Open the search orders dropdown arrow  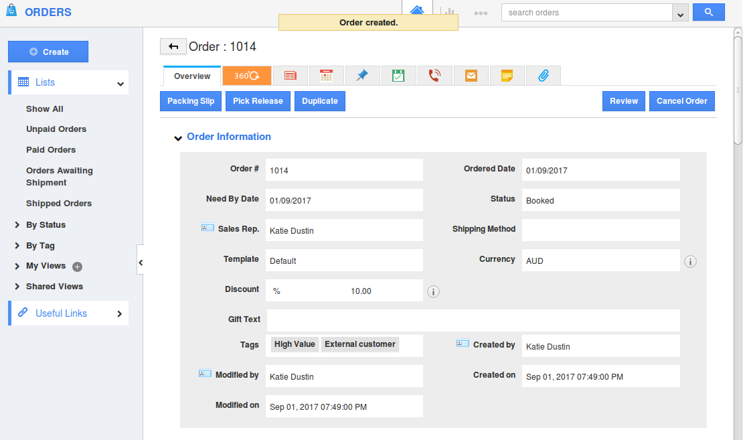click(x=680, y=13)
